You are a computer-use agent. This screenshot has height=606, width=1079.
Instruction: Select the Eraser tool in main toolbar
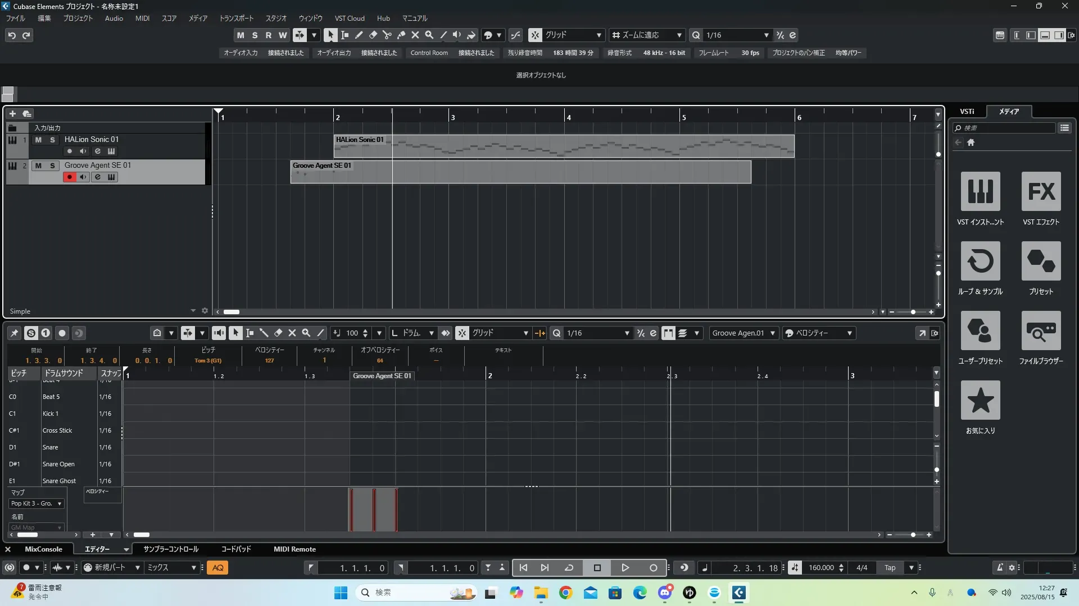coord(373,35)
